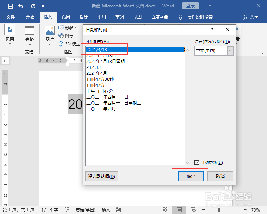Image resolution: width=267 pixels, height=214 pixels.
Task: Toggle the 自动更新 checkbox
Action: click(196, 162)
